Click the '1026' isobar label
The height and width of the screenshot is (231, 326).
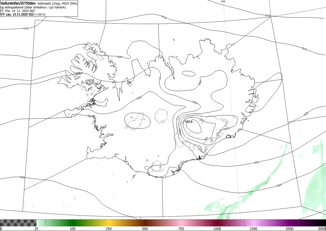coord(22,177)
